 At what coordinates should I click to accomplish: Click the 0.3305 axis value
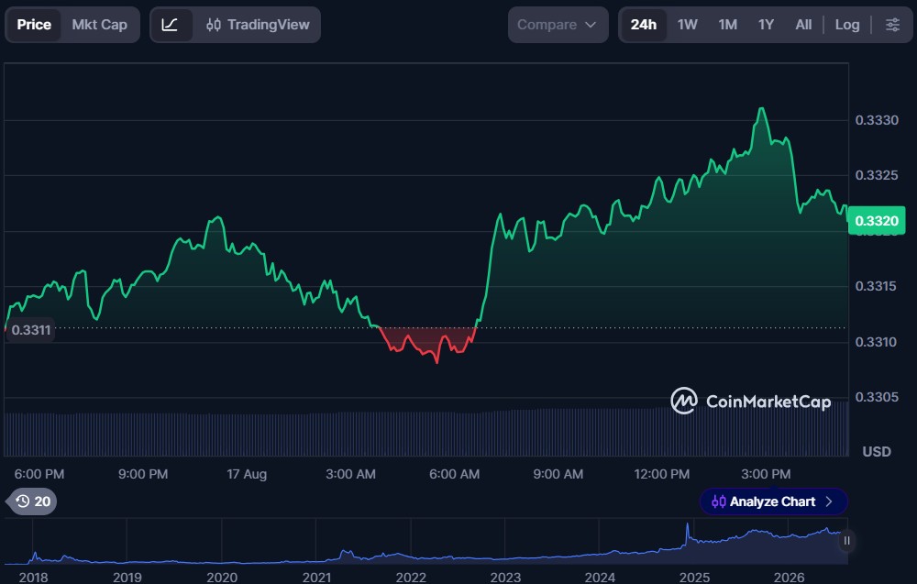877,397
